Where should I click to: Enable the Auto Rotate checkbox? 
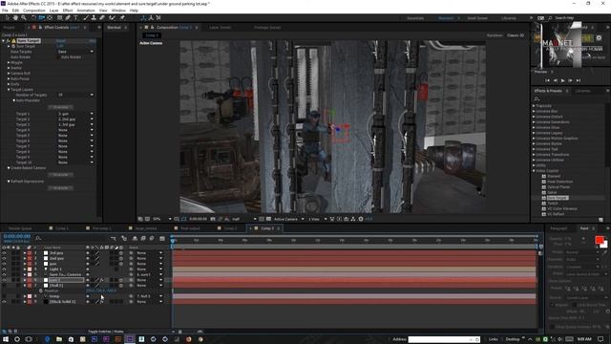click(59, 57)
